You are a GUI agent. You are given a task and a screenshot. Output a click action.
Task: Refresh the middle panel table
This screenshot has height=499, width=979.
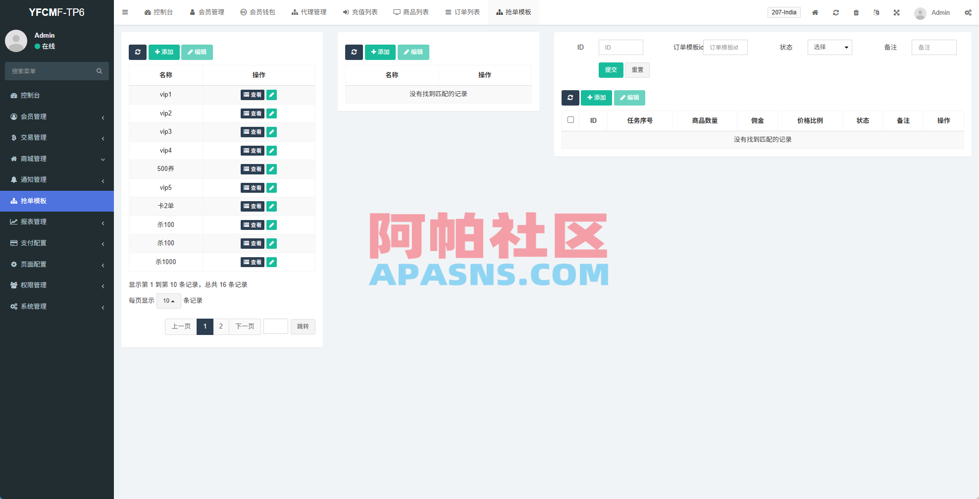(354, 52)
